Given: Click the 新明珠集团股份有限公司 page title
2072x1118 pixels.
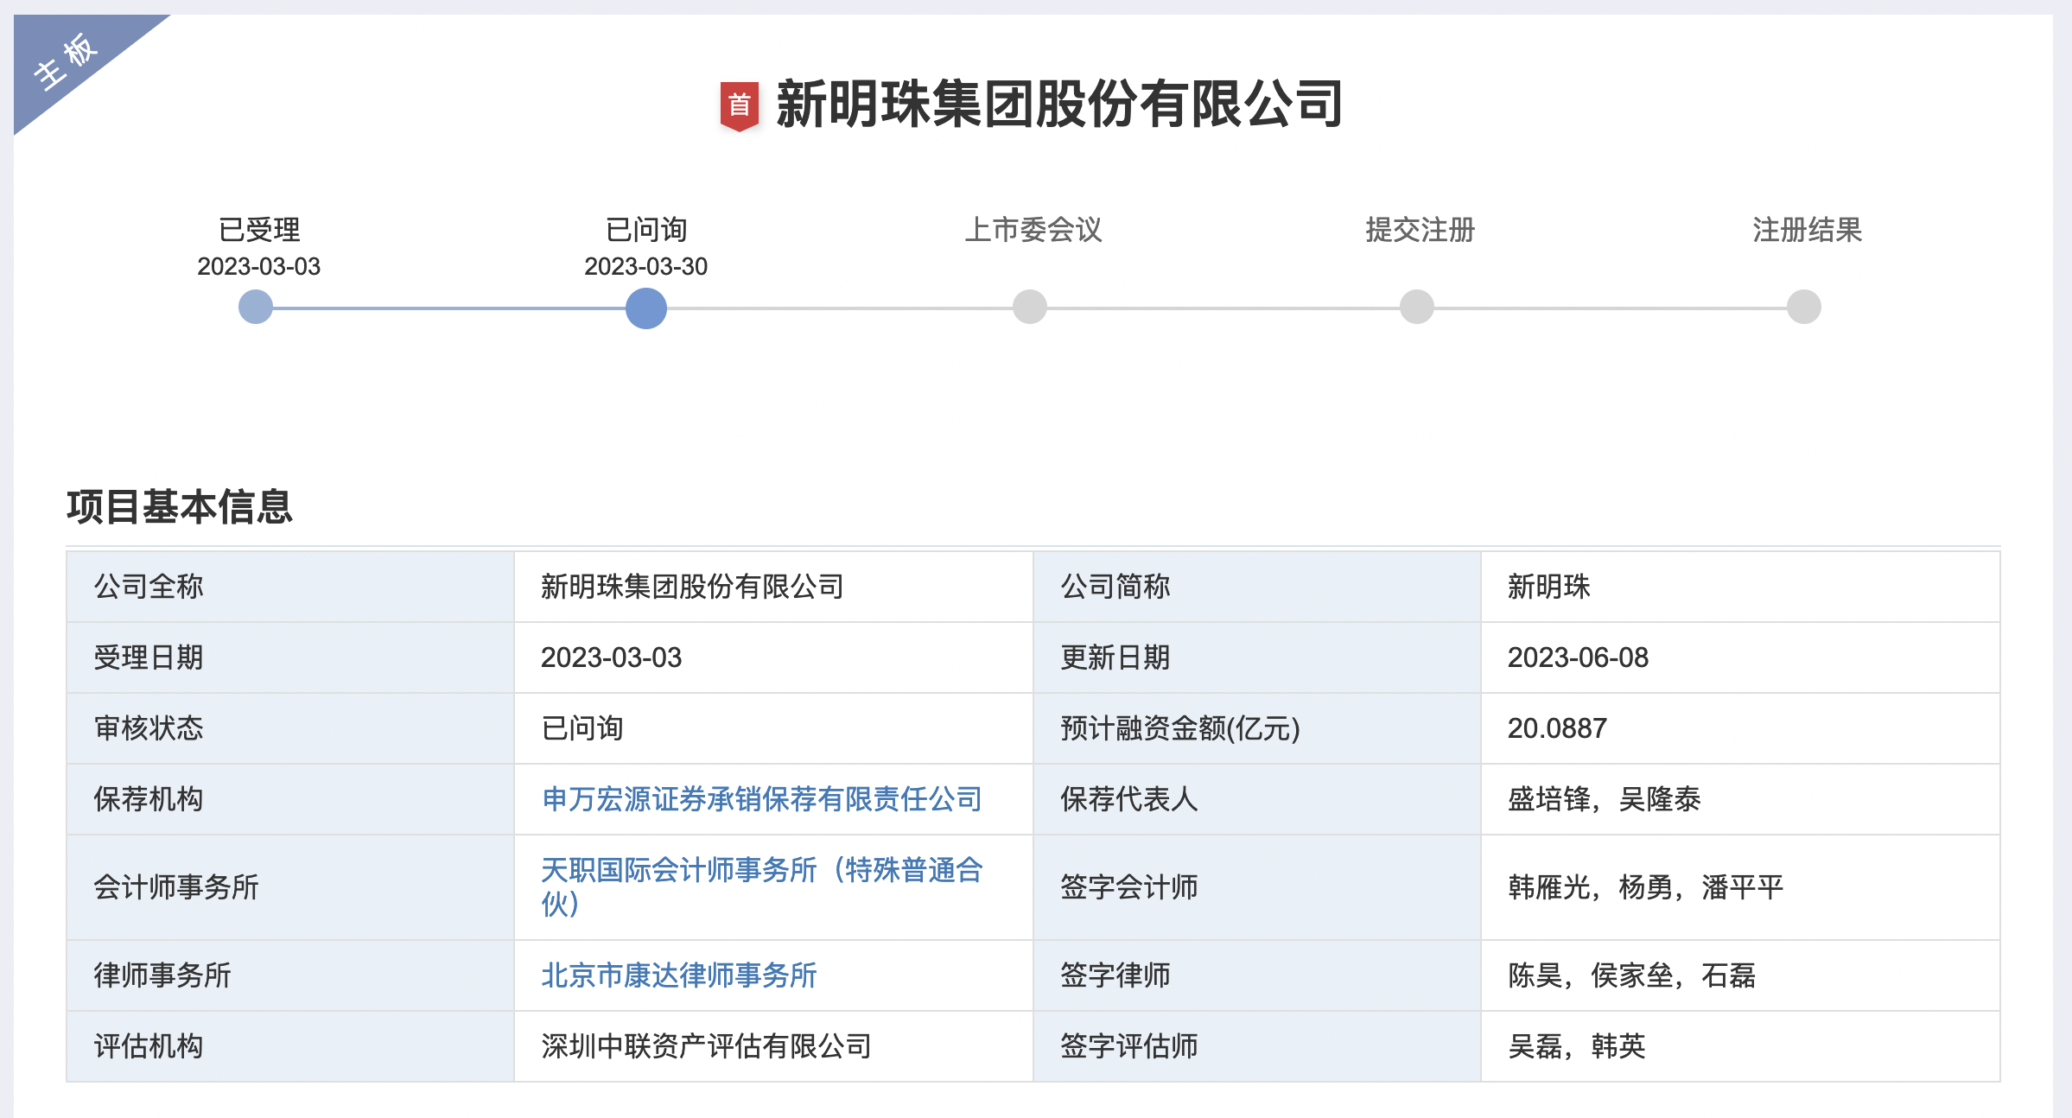Looking at the screenshot, I should (1059, 105).
